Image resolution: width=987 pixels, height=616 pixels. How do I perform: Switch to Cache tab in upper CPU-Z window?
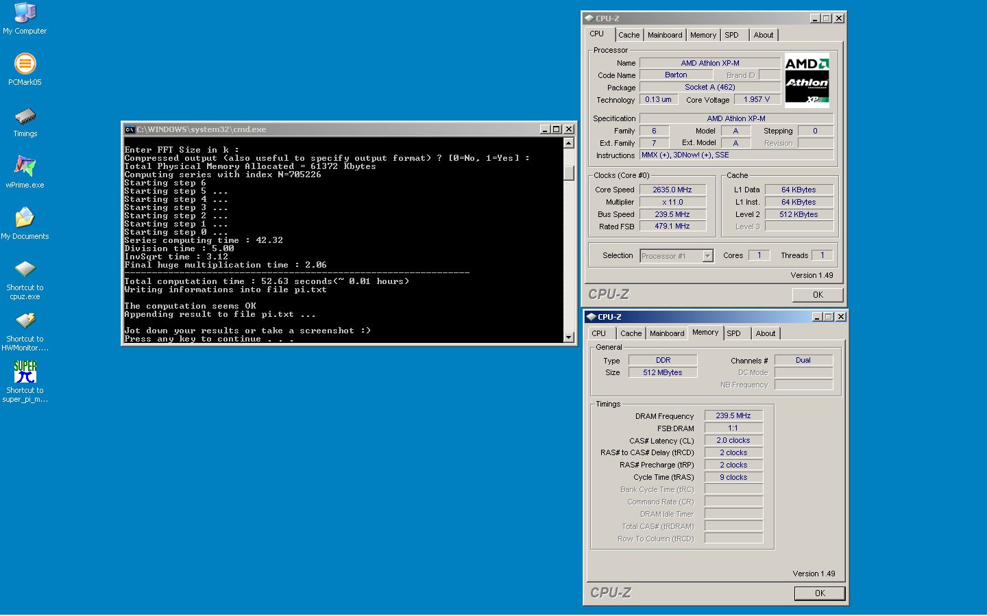click(629, 35)
